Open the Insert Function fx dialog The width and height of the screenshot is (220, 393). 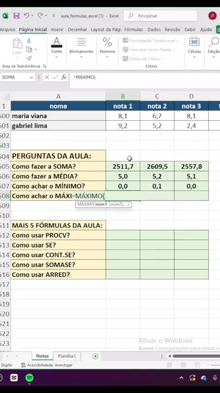tap(64, 77)
